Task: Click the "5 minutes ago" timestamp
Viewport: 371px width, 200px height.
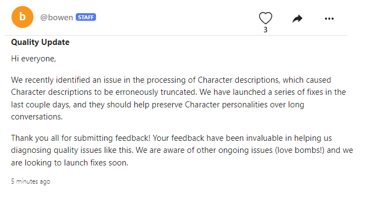Action: click(31, 181)
